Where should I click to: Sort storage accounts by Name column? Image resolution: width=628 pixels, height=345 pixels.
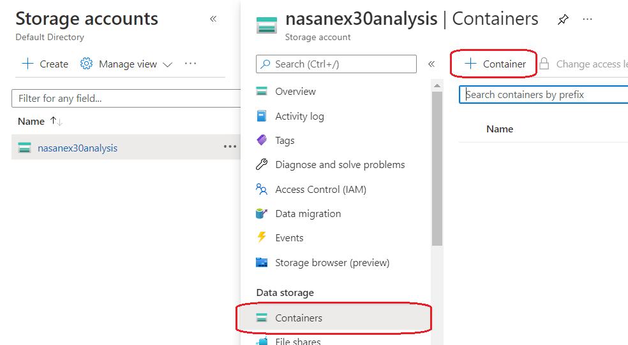[x=40, y=121]
